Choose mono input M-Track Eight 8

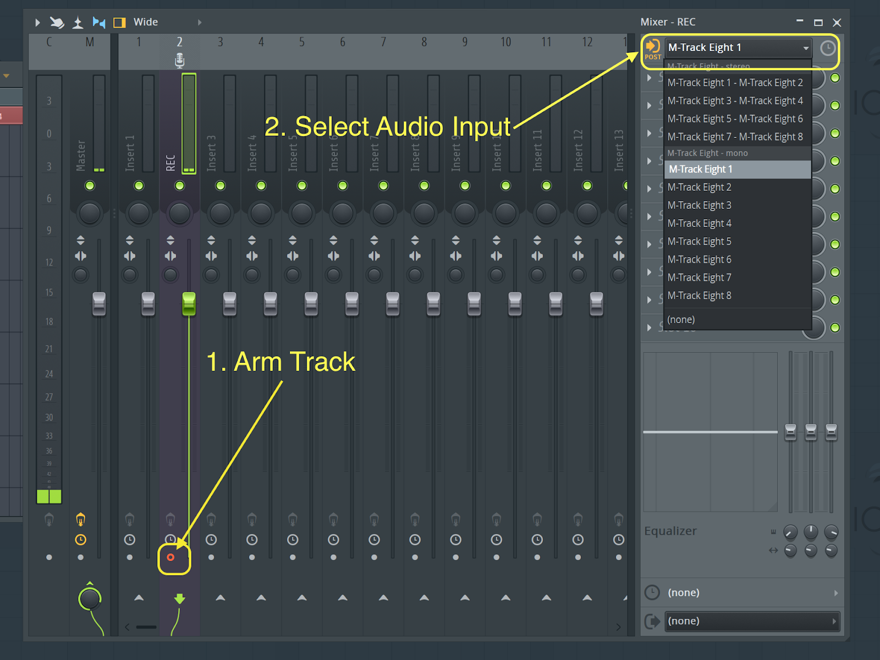pos(737,296)
